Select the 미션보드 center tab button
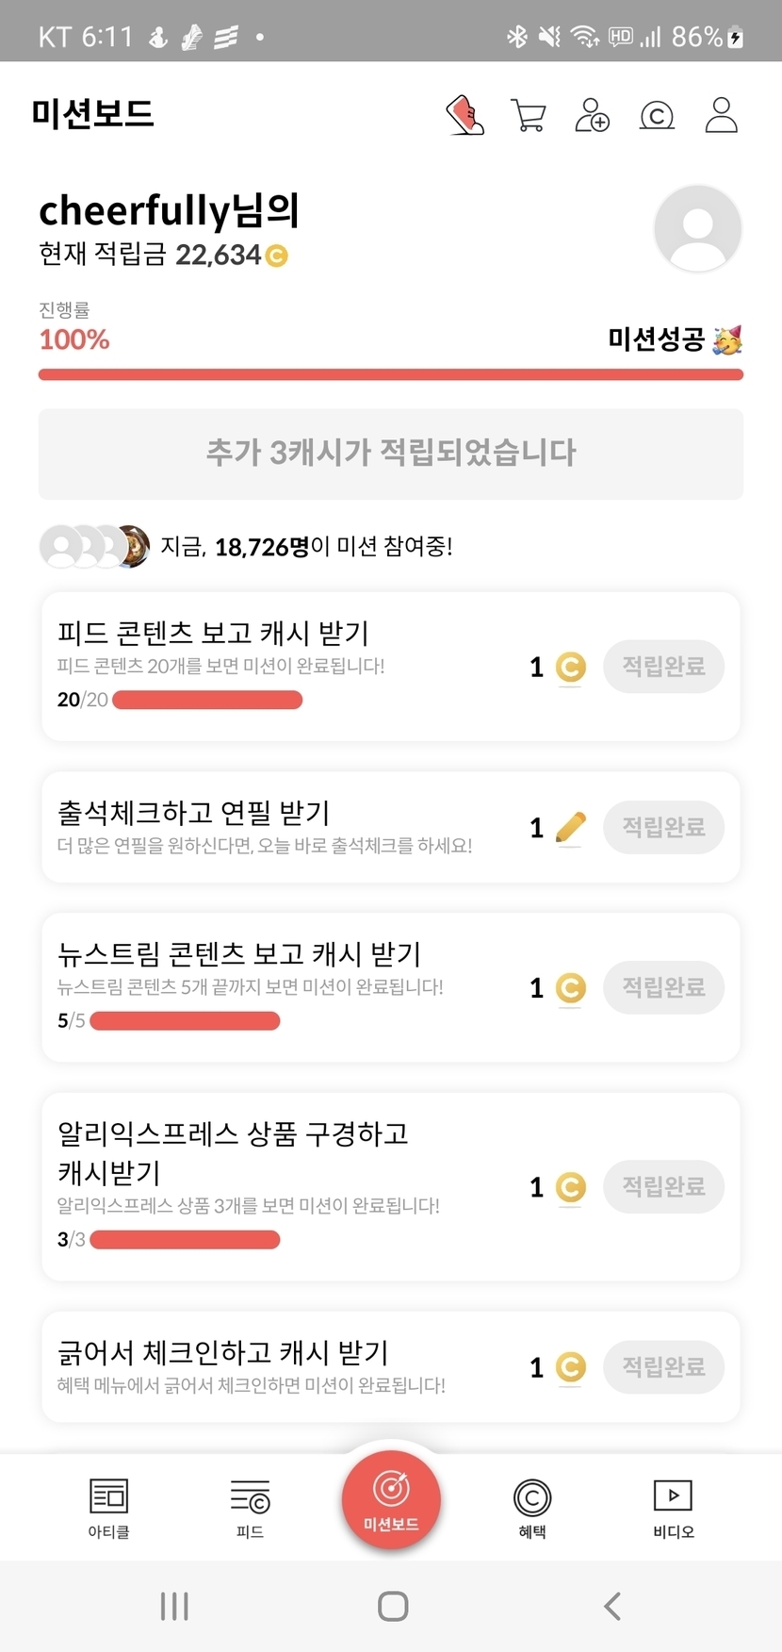Image resolution: width=782 pixels, height=1652 pixels. coord(391,1499)
